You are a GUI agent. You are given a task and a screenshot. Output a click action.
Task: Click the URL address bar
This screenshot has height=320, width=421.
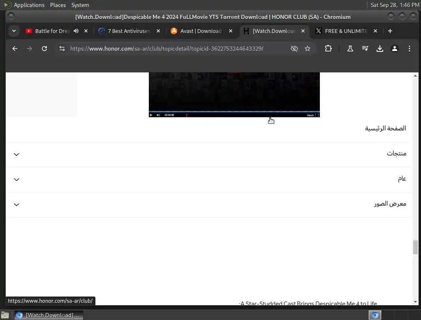tap(167, 49)
